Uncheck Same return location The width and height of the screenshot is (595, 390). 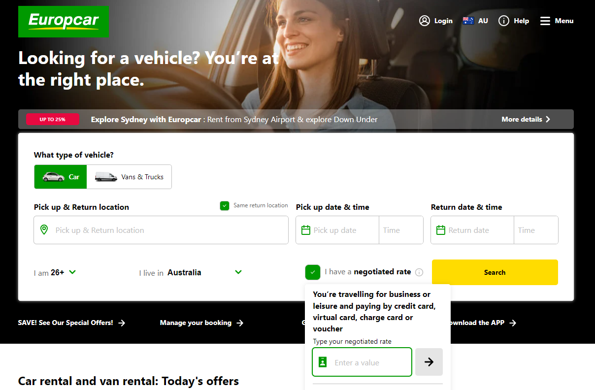pos(225,205)
